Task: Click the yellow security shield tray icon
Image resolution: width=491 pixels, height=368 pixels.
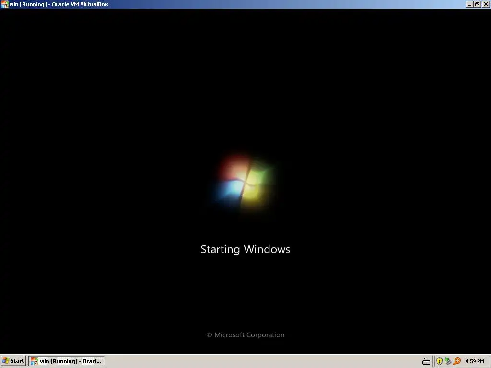Action: click(x=439, y=361)
